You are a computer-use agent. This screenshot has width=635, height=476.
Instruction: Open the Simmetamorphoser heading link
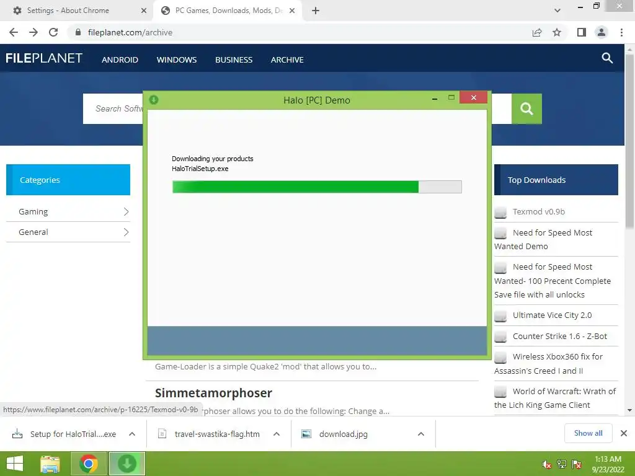coord(213,393)
